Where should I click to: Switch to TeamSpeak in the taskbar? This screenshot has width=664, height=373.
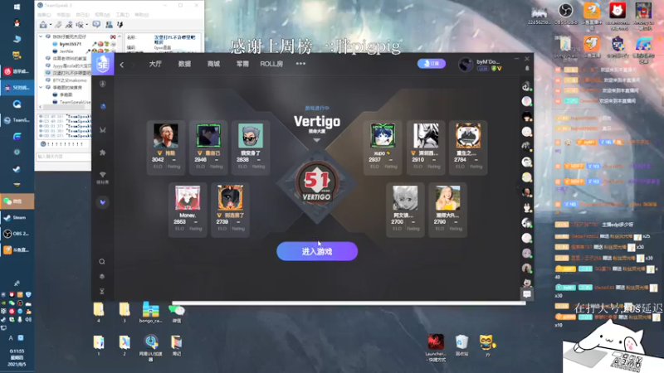[17, 120]
